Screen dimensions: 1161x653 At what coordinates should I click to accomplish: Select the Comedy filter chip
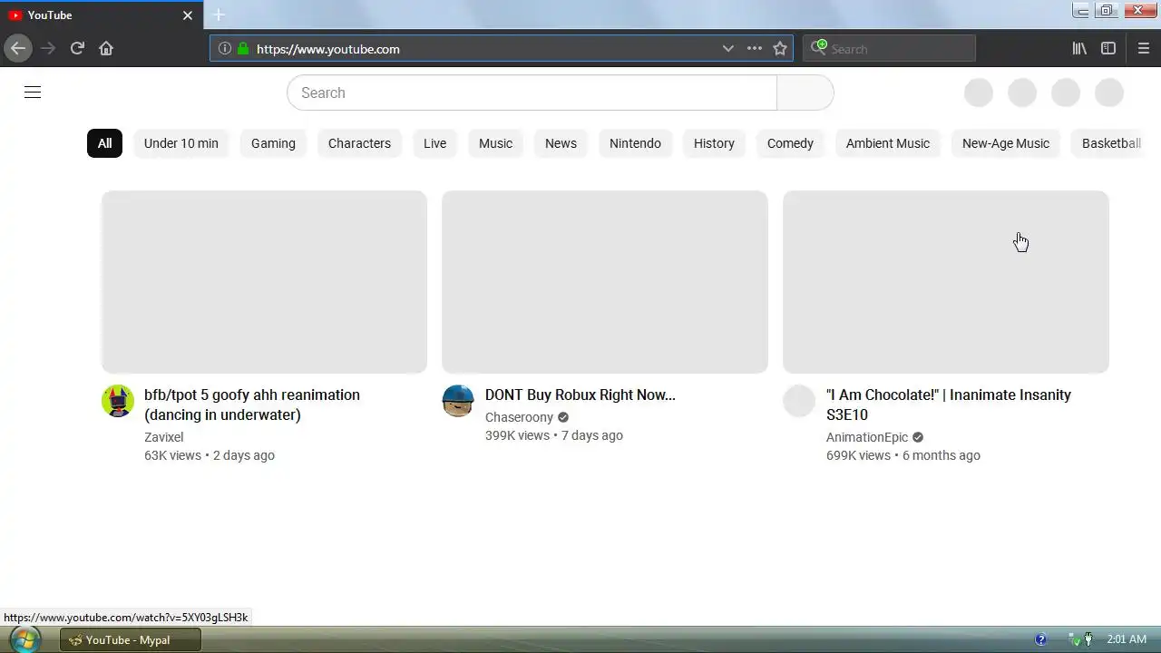tap(790, 143)
